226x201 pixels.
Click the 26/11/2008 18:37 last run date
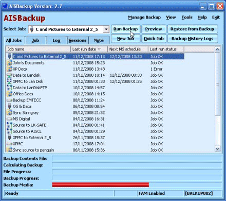89,138
